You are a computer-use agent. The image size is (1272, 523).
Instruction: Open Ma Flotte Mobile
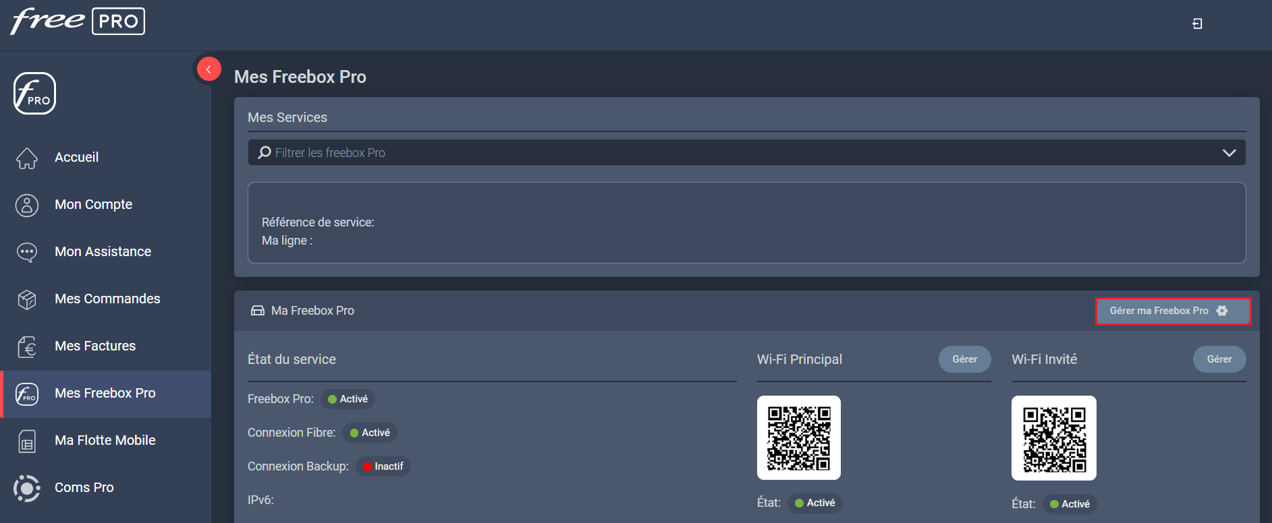pos(107,441)
